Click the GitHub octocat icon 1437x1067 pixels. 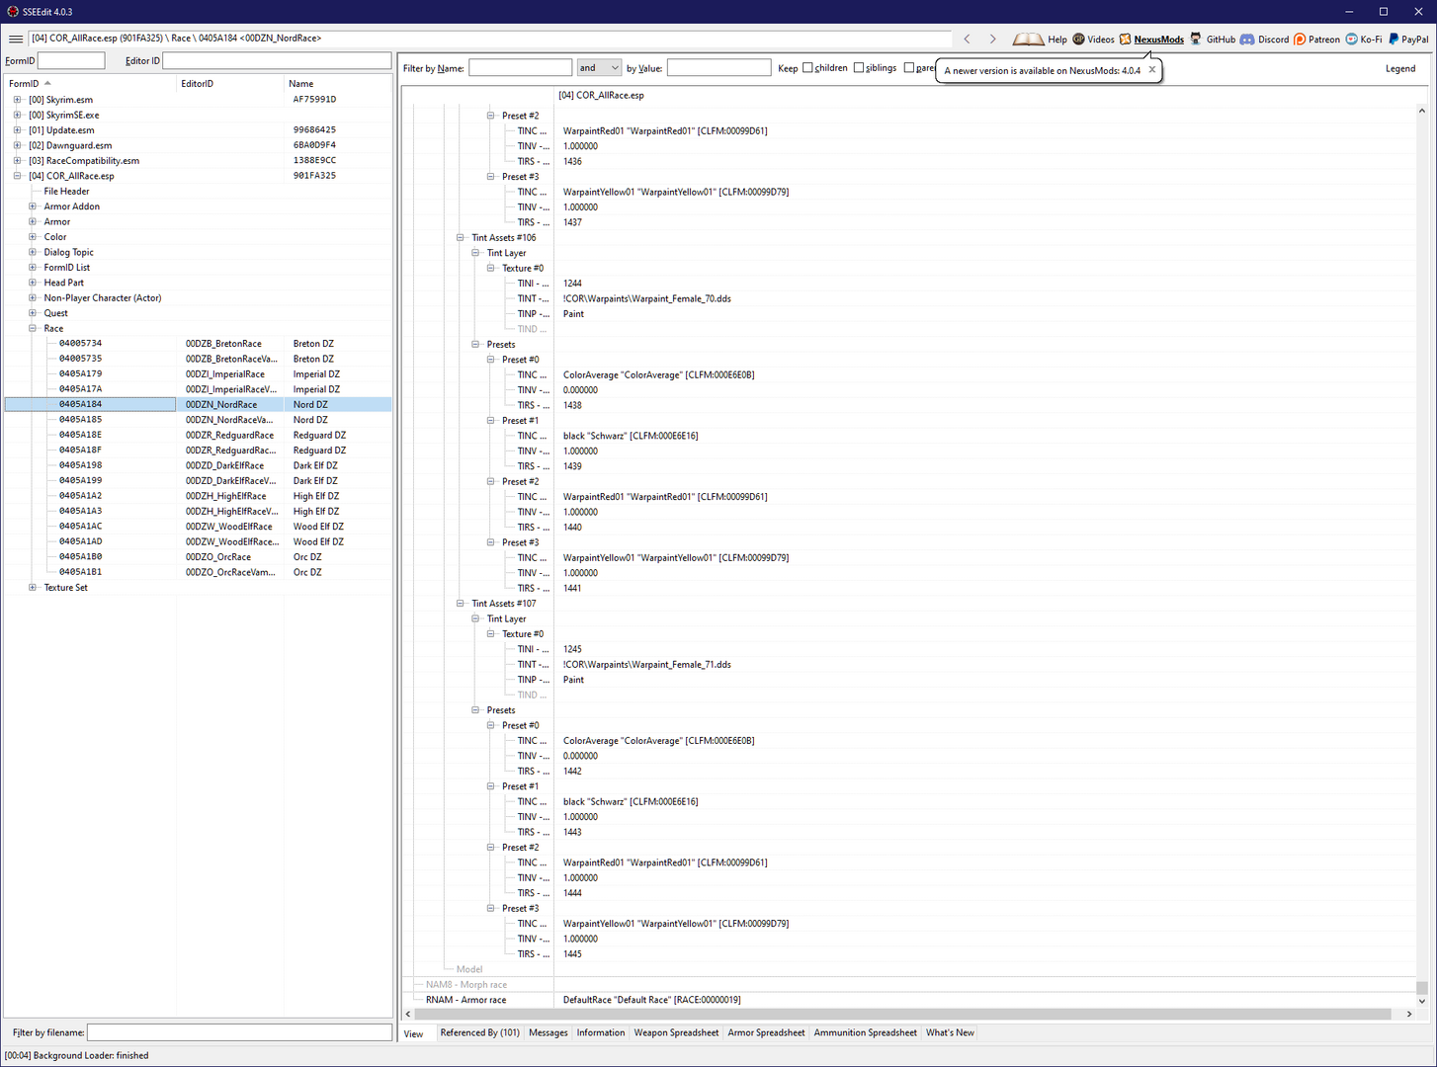point(1196,39)
